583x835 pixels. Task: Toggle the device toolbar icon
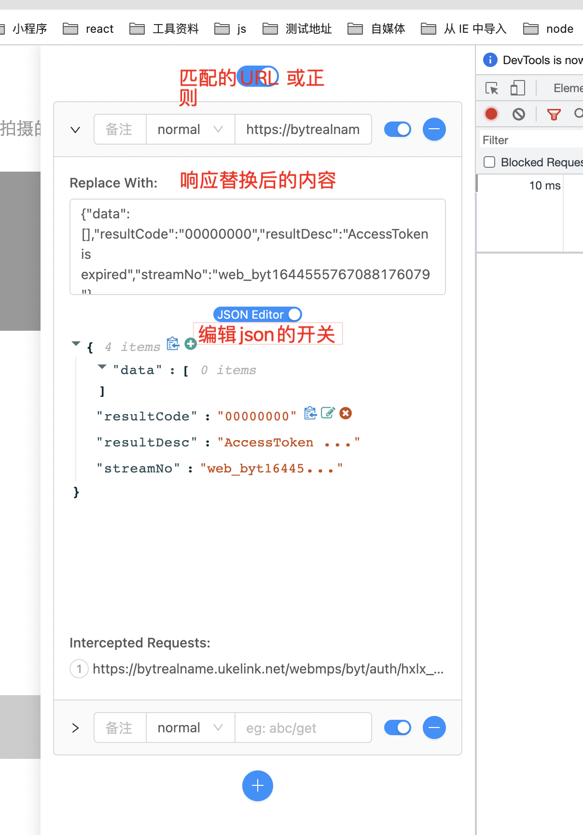[517, 88]
